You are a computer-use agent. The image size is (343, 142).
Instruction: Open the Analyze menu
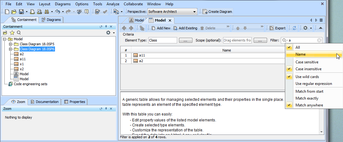click(x=113, y=4)
